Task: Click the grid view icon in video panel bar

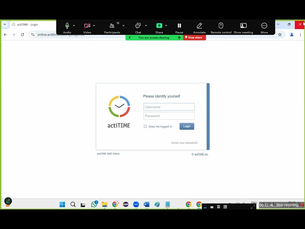Action: 225,207
